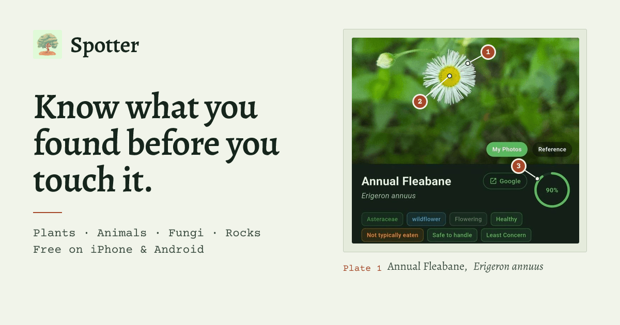The image size is (620, 325).
Task: Click the Spotter tree logo icon
Action: tap(48, 44)
